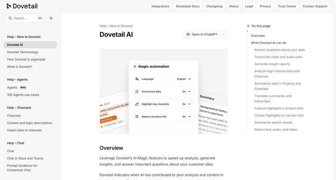This screenshot has height=180, width=336.
Task: Open Dovetail Terminology sidebar page
Action: [x=22, y=52]
